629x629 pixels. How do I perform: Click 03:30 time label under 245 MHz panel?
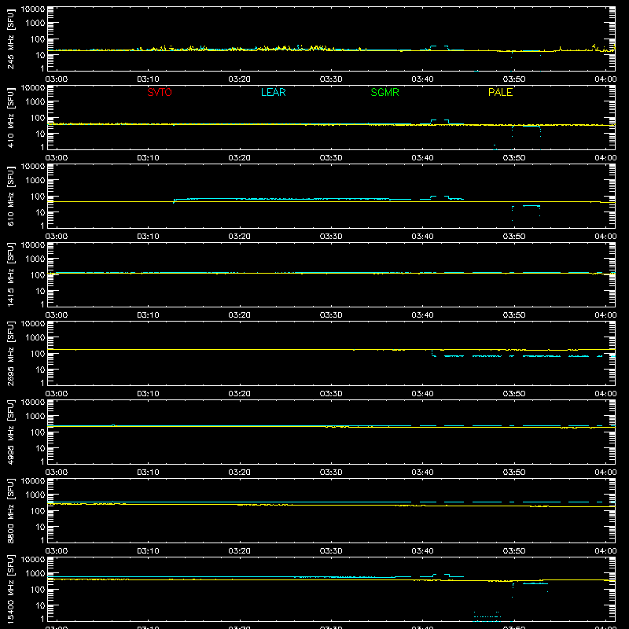point(331,79)
